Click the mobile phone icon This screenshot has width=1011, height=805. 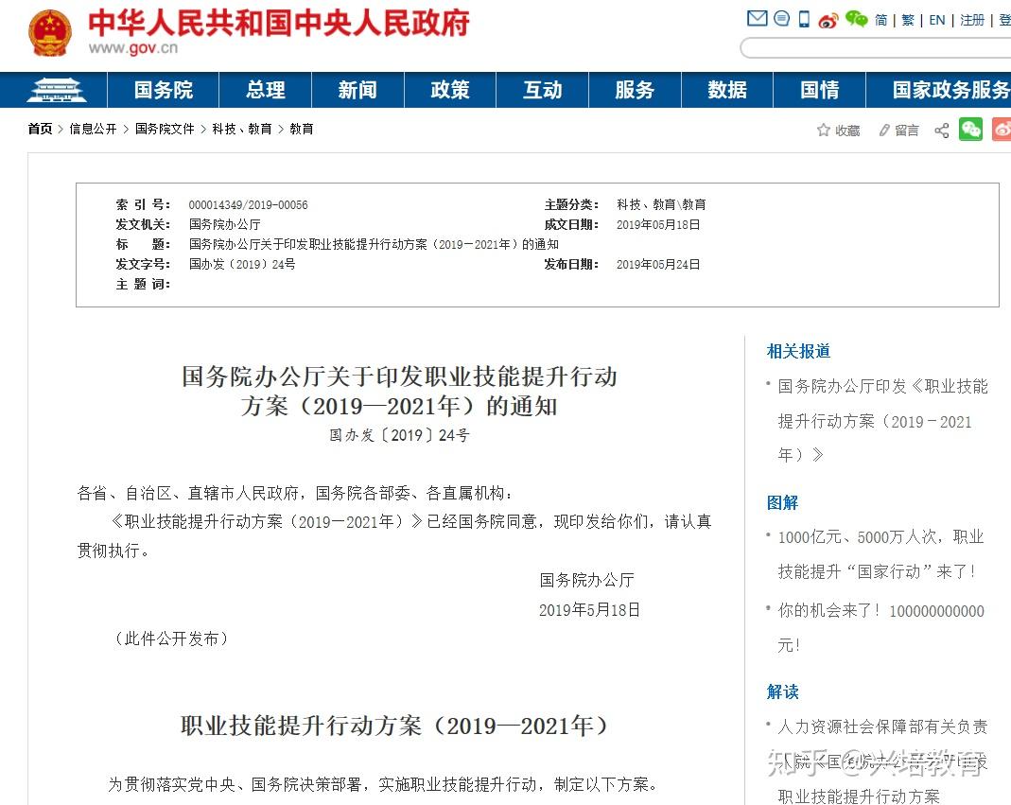[x=804, y=19]
